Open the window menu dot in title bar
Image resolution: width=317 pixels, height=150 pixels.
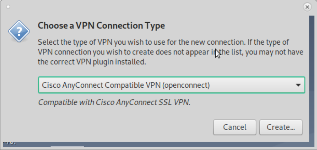pyautogui.click(x=8, y=7)
